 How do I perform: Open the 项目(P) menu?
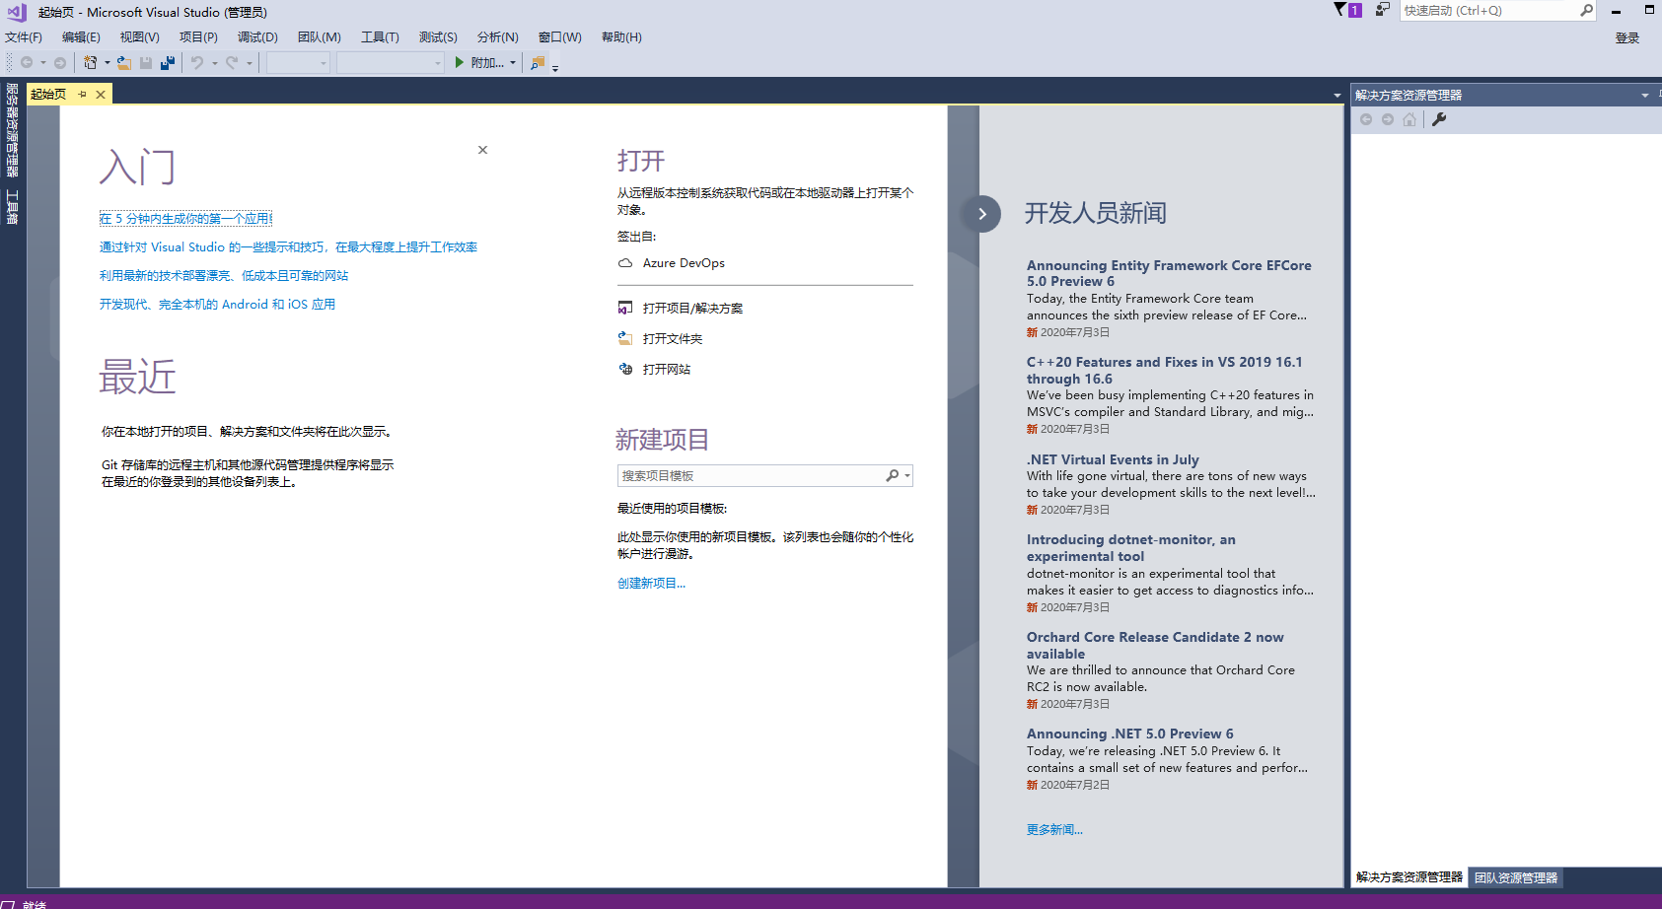[198, 37]
